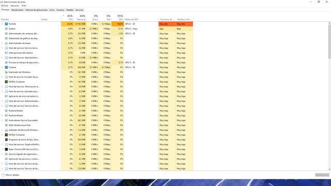Open the Opciones menu
The image size is (331, 186).
(15, 6)
